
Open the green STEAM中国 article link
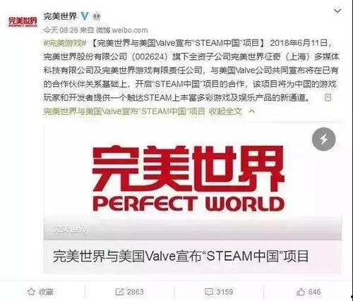tap(124, 111)
